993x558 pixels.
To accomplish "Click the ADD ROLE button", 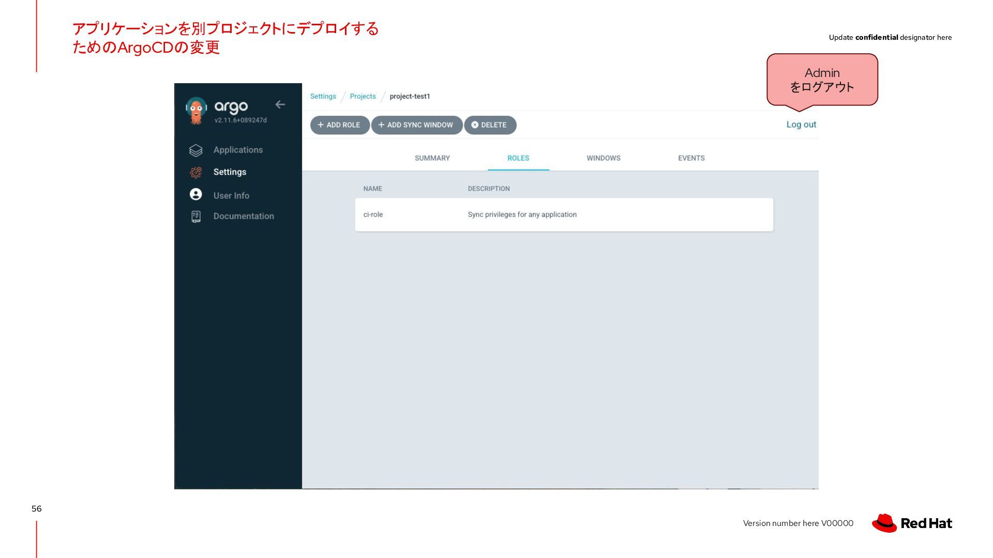I will (x=340, y=125).
